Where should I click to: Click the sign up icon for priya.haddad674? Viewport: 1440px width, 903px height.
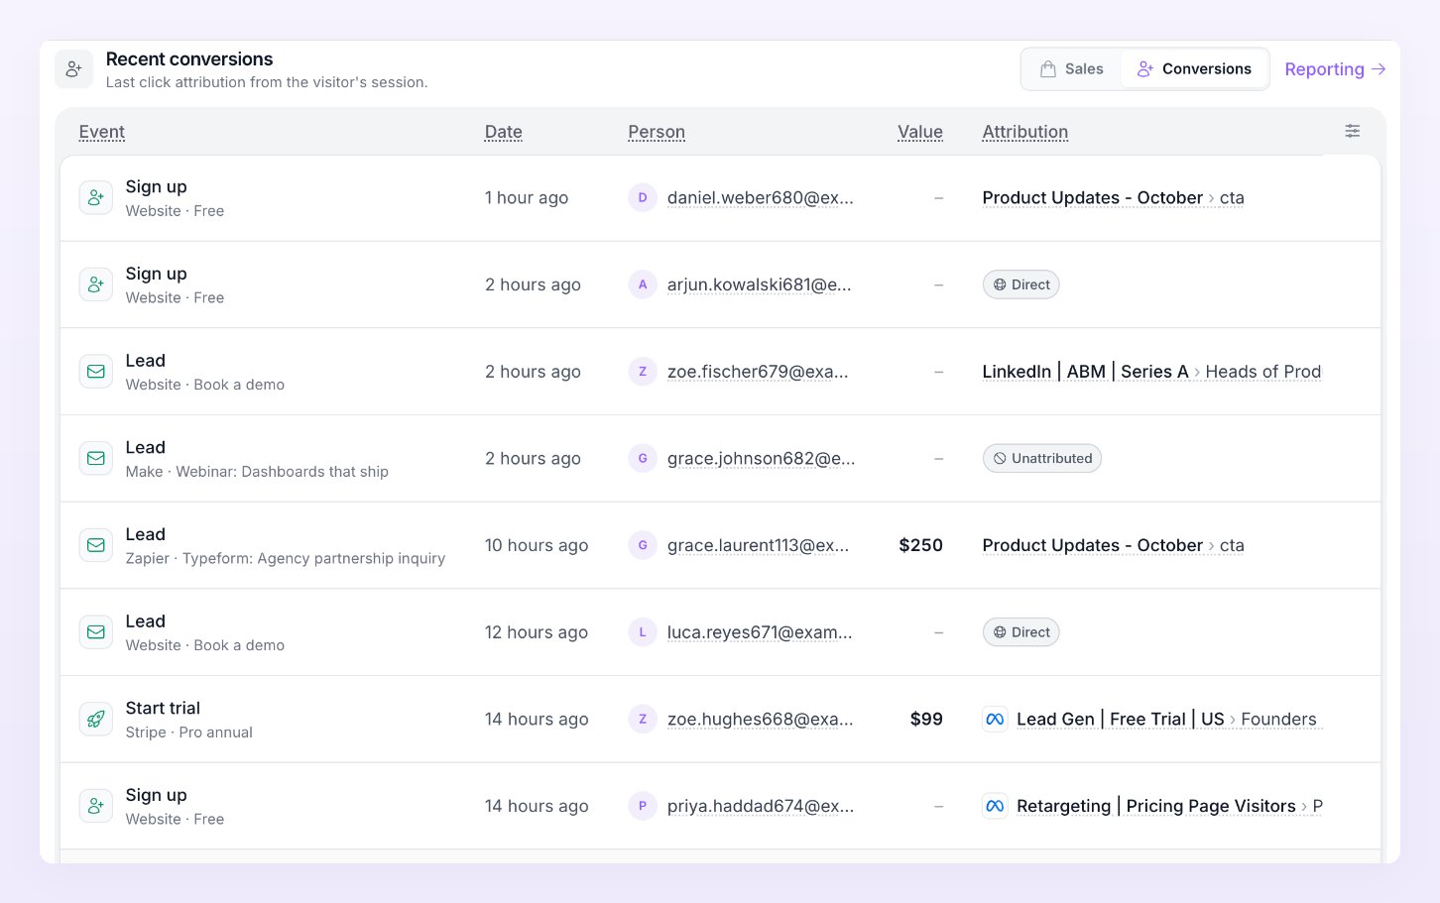[x=96, y=806]
